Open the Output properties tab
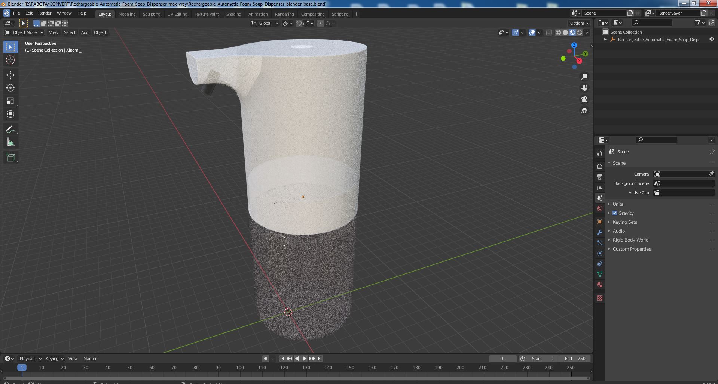718x384 pixels. [600, 177]
